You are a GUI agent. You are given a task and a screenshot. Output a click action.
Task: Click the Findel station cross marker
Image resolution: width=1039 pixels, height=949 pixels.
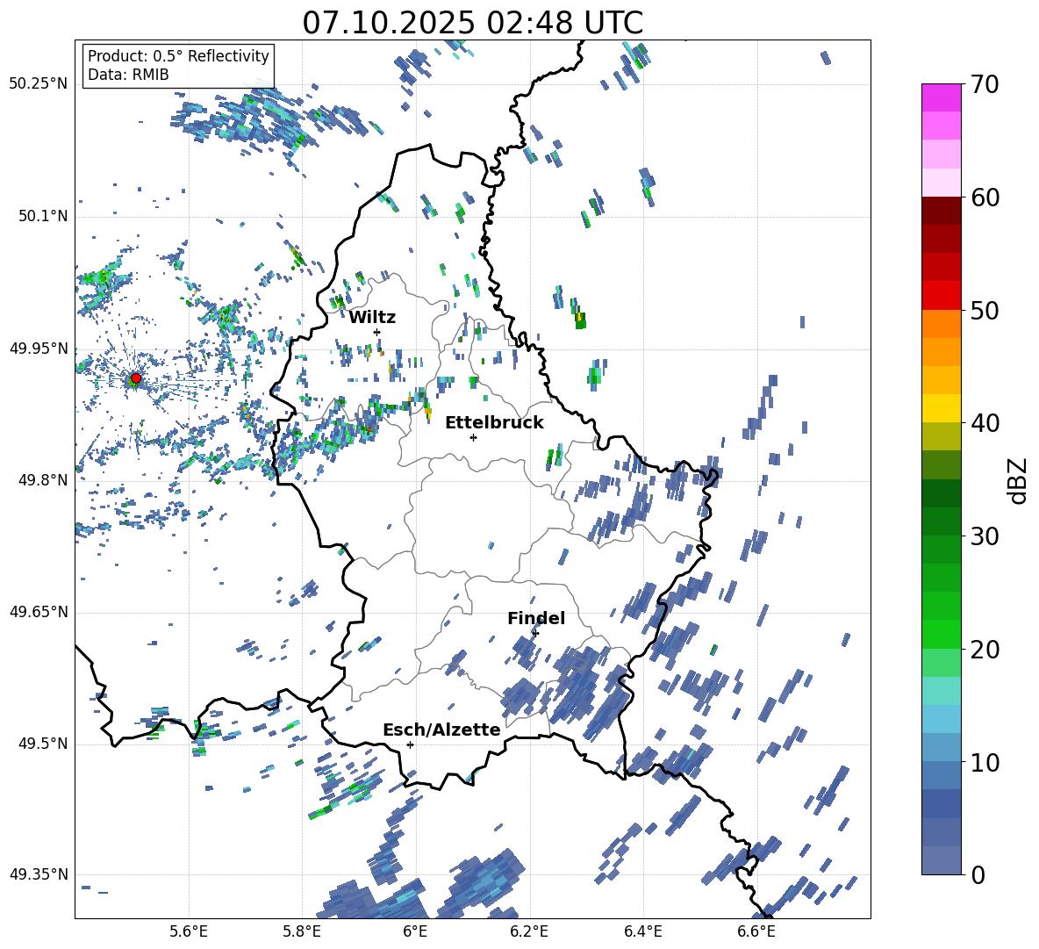pos(535,634)
